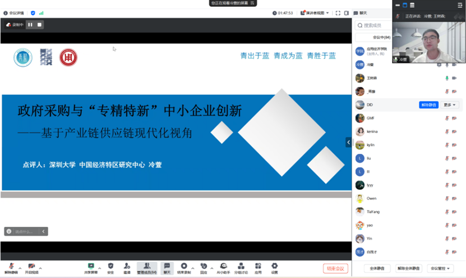The height and width of the screenshot is (278, 466).
Task: Open audio options arrow beside 解除静音
Action: click(x=20, y=268)
